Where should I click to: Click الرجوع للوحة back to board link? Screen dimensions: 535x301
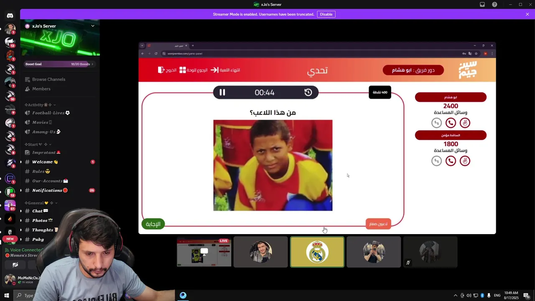[193, 70]
